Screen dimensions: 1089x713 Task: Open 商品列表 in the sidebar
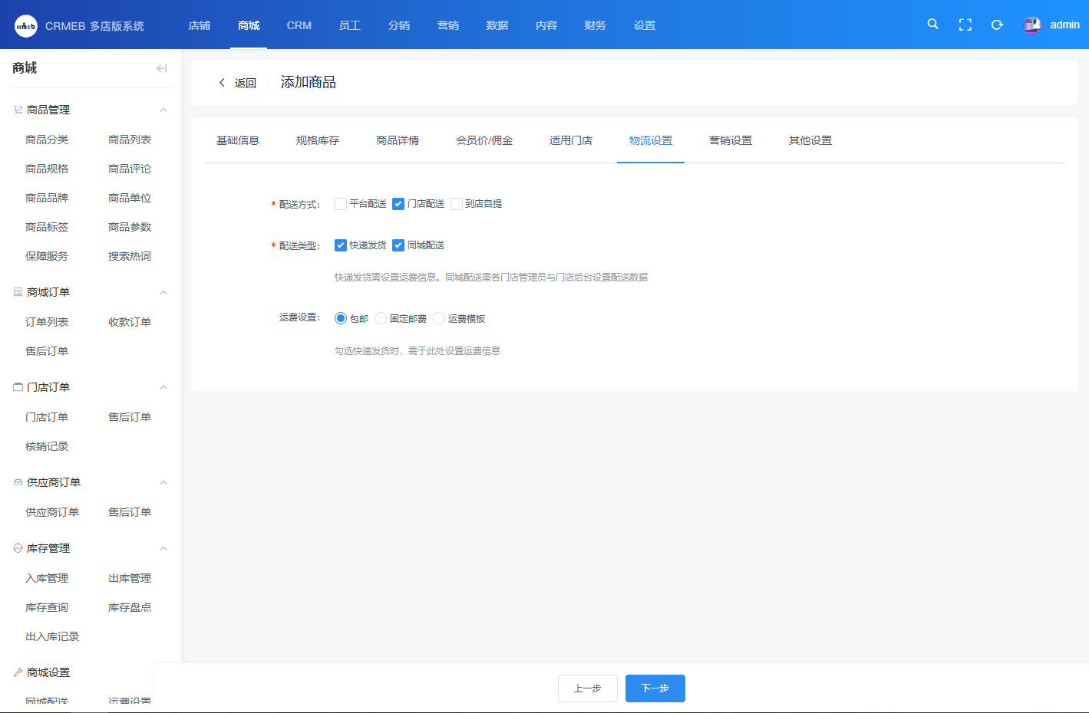click(130, 140)
